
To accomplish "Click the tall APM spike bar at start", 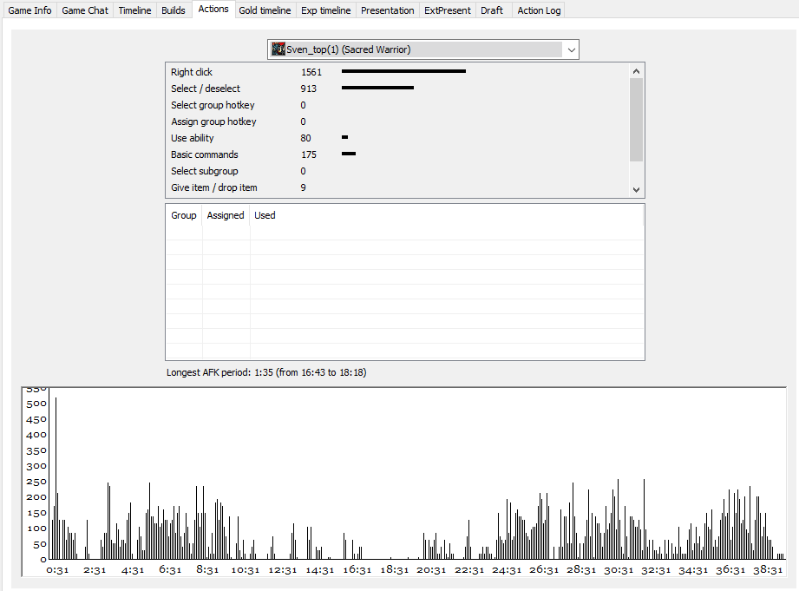I will pos(56,478).
